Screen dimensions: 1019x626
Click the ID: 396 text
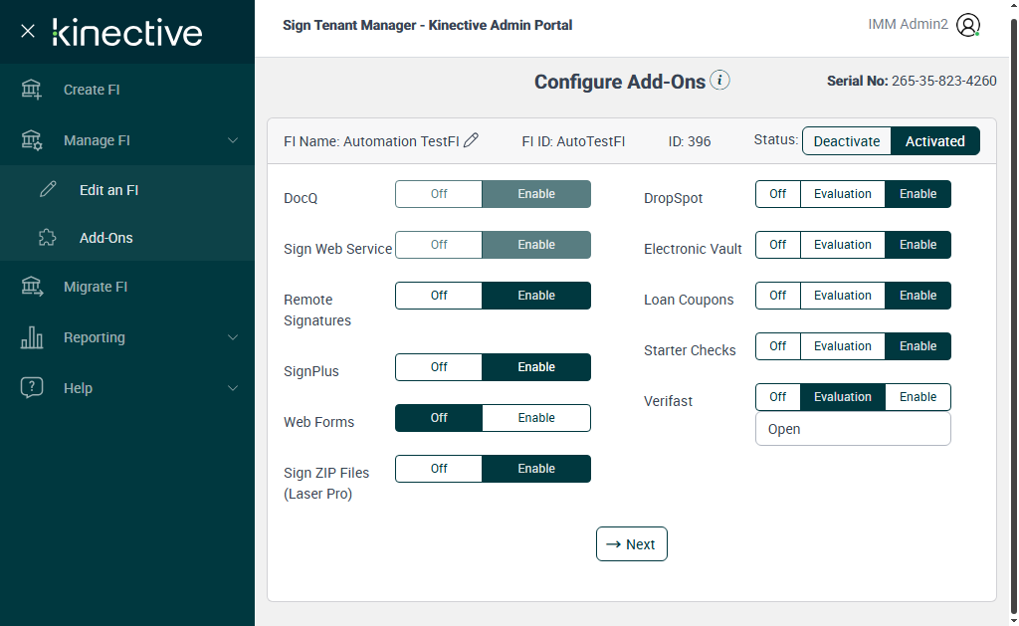point(690,141)
